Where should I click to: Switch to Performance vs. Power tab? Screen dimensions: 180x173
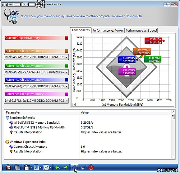tap(108, 31)
